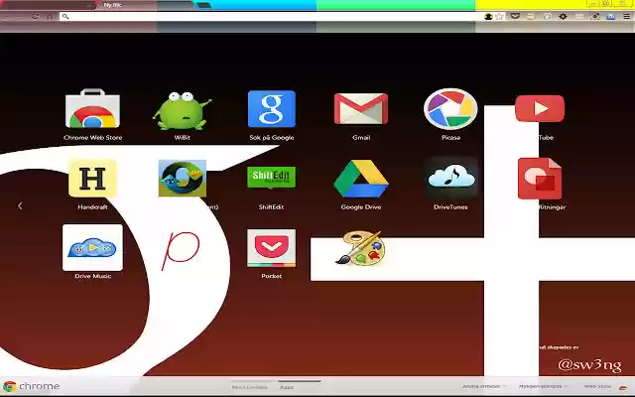The height and width of the screenshot is (397, 635).
Task: Go to the home page
Action: pyautogui.click(x=50, y=17)
